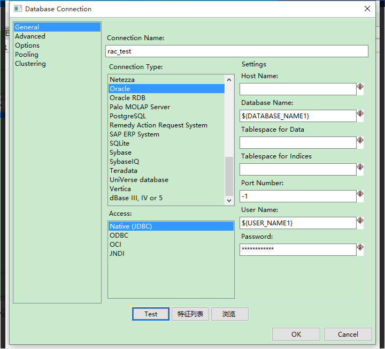385x349 pixels.
Task: Select the General settings page
Action: [57, 27]
